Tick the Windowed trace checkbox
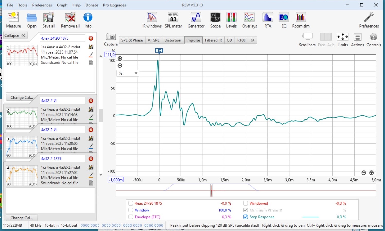385x231 pixels. 246,203
